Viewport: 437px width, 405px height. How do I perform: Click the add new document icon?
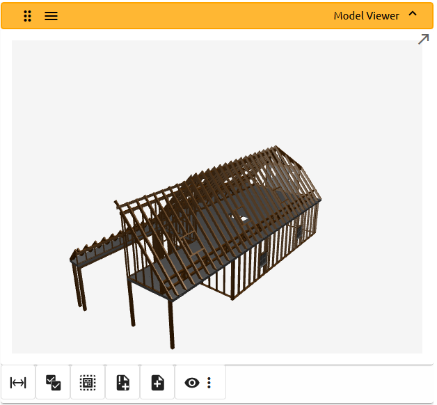pos(157,383)
